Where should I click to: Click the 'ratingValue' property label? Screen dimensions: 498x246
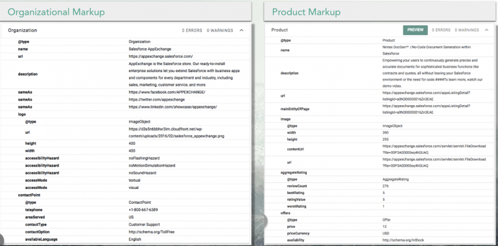point(296,200)
